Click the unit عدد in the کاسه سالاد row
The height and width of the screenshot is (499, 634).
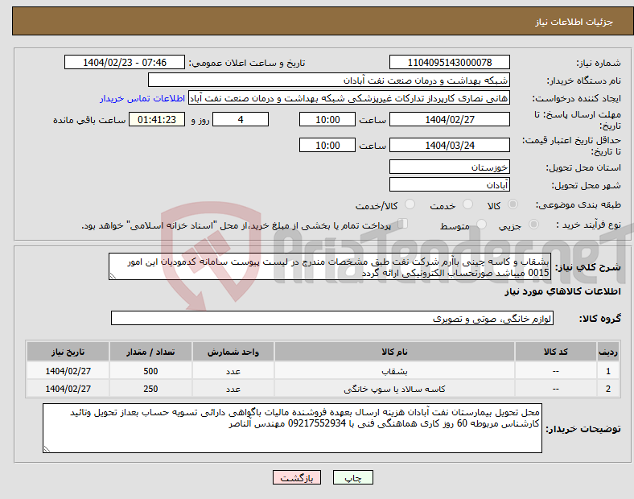233,389
